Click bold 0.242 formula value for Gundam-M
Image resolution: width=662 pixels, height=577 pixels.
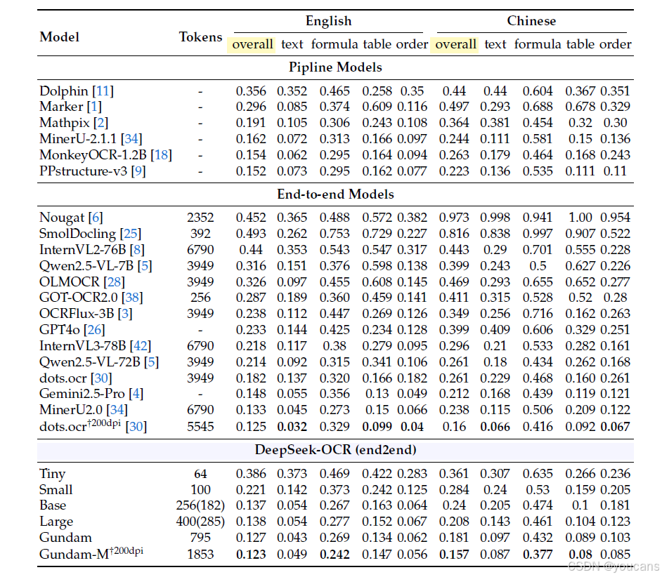click(x=335, y=555)
